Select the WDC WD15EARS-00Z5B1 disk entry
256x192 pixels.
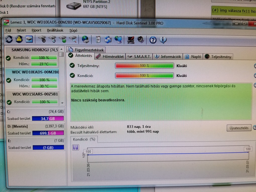pos(33,99)
